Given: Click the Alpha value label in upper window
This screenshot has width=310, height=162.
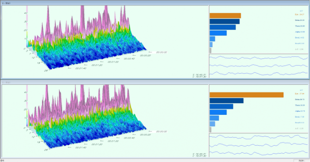Looking at the screenshot, I should pyautogui.click(x=300, y=32).
